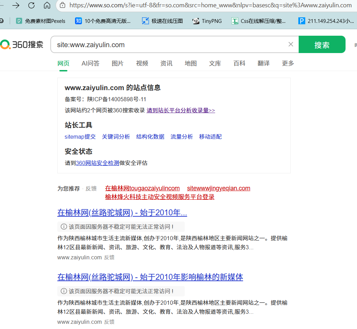357x329 pixels.
Task: Go to browser home page icon
Action: [47, 5]
